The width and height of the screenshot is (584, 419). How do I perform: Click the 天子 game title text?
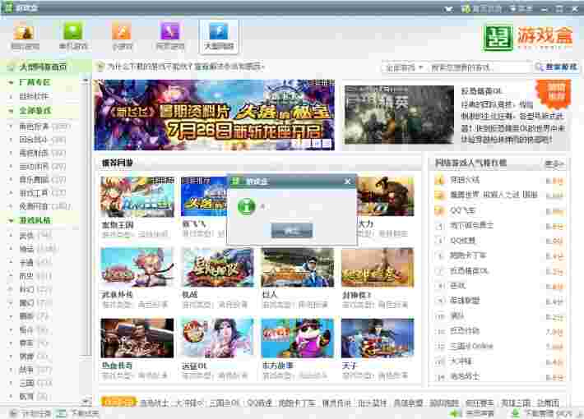click(350, 366)
